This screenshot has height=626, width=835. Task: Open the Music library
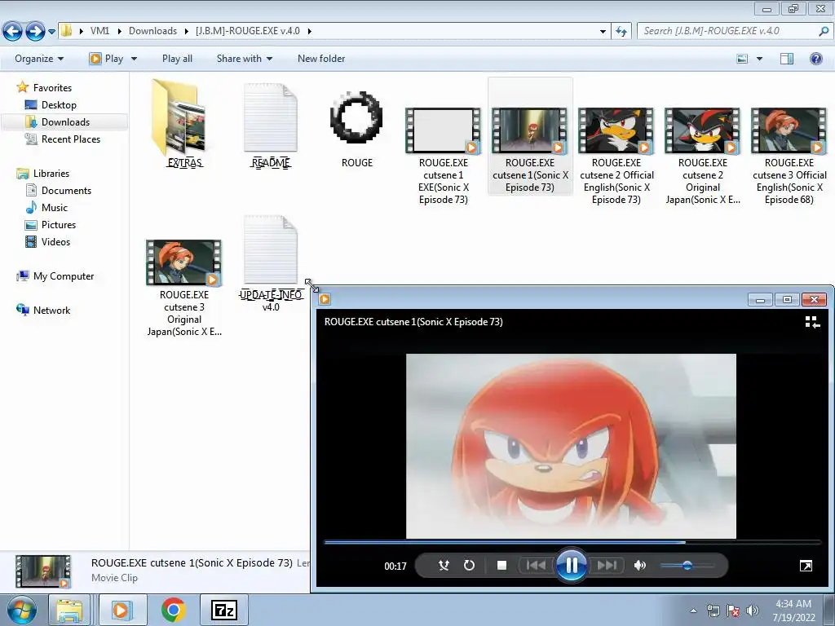55,208
